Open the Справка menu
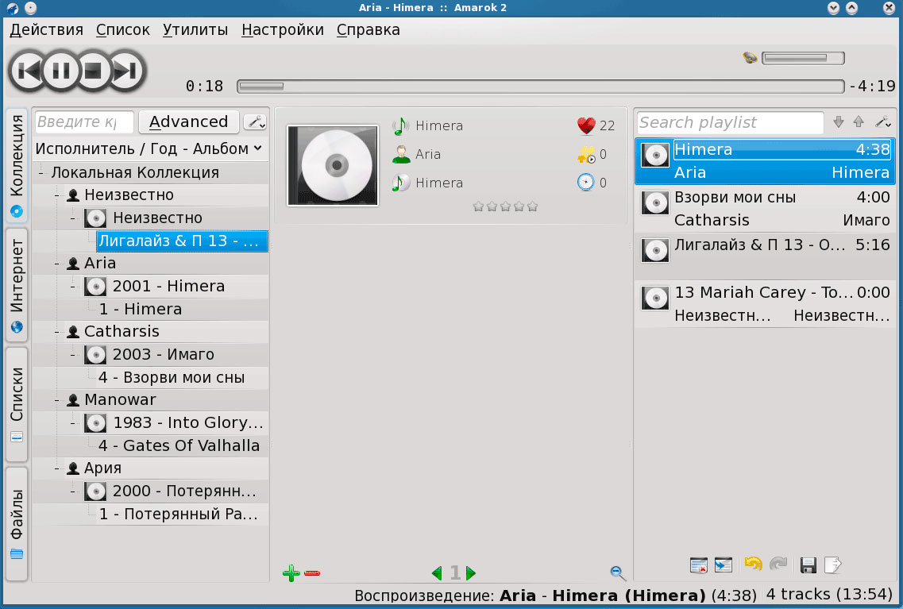903x609 pixels. (x=368, y=30)
